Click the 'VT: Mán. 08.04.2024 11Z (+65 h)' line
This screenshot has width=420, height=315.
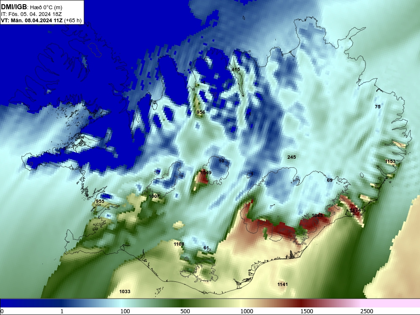[x=41, y=21]
